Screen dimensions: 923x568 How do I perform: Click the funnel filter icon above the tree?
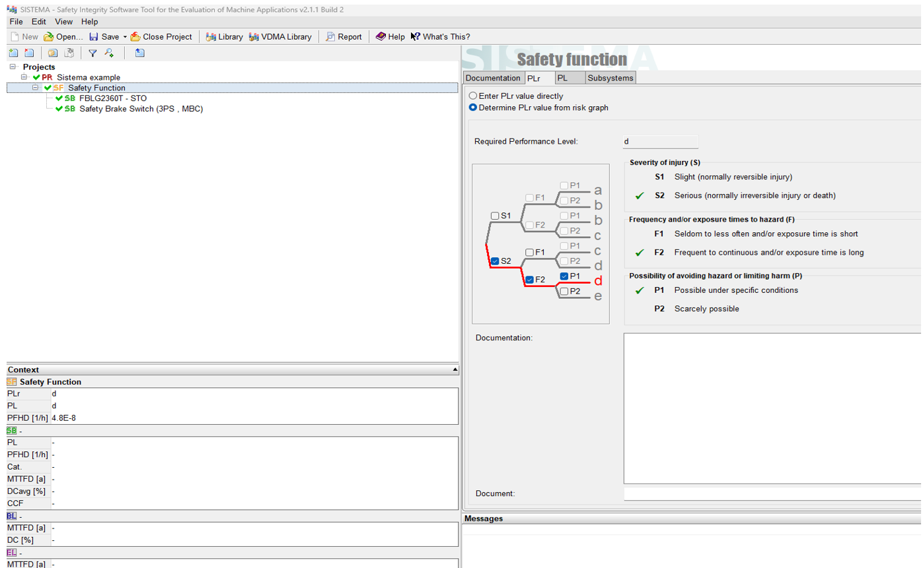click(x=92, y=53)
